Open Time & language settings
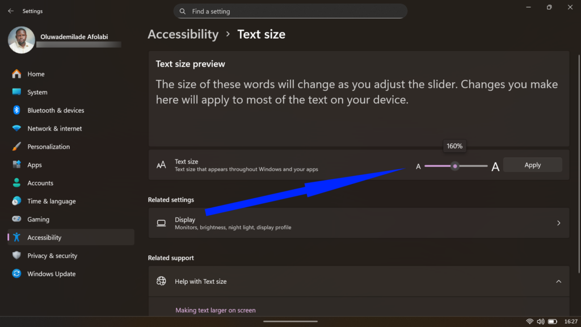The width and height of the screenshot is (581, 327). [52, 201]
